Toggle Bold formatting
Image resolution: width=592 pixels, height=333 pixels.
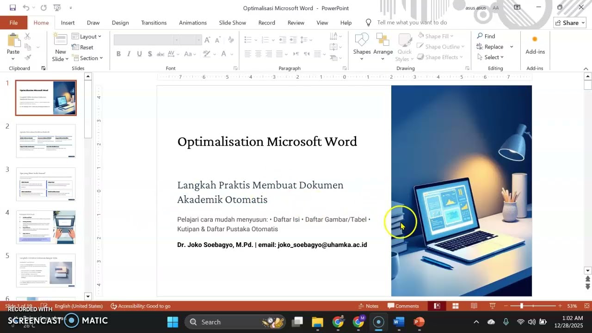coord(118,54)
